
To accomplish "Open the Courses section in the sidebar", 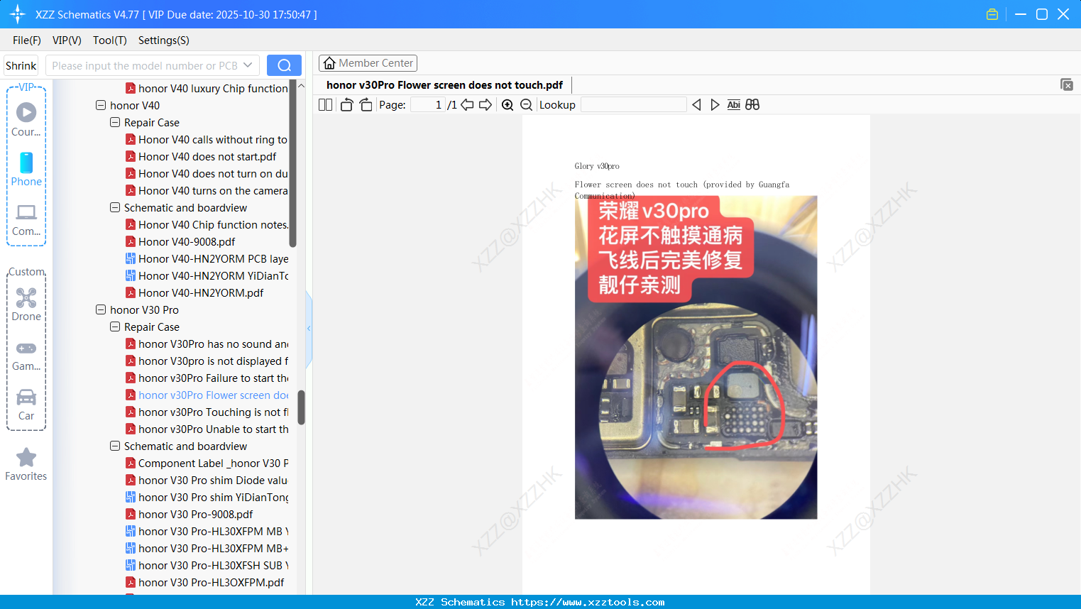I will coord(26,119).
